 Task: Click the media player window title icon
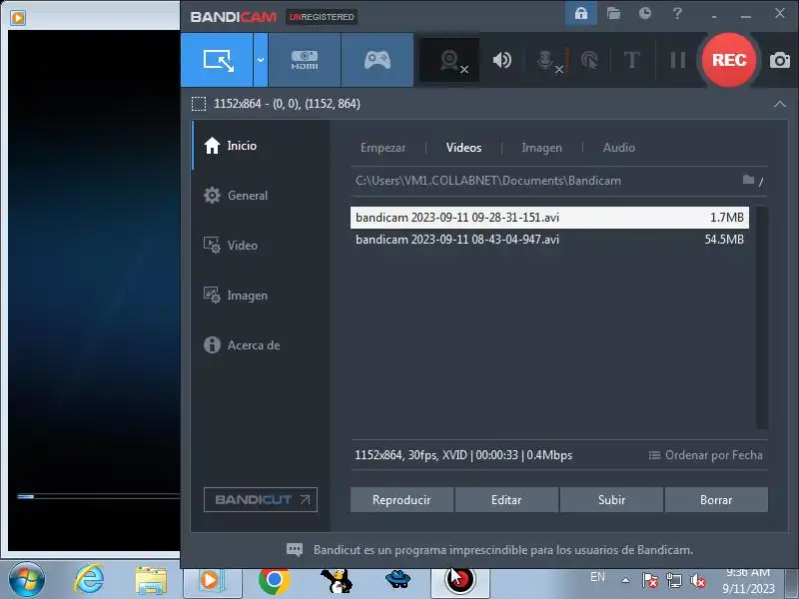coord(18,18)
